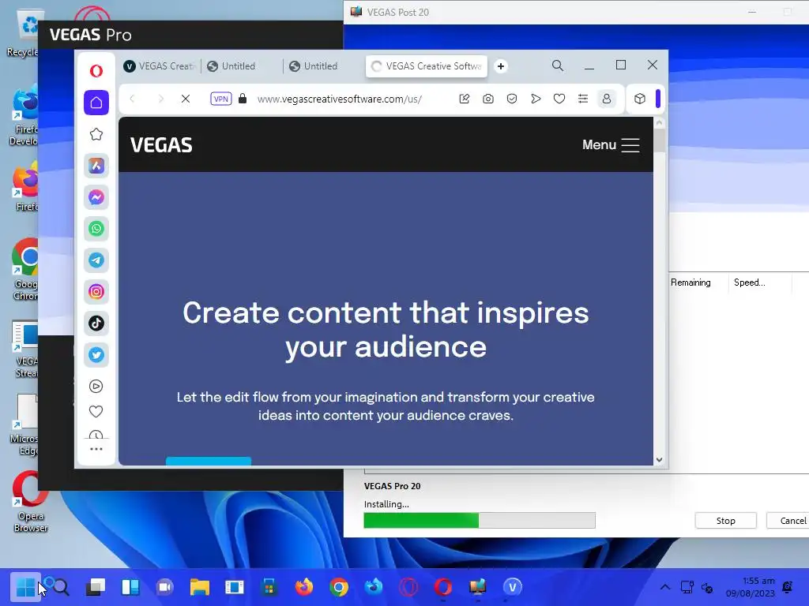
Task: Click the address bar URL field
Action: [x=340, y=99]
